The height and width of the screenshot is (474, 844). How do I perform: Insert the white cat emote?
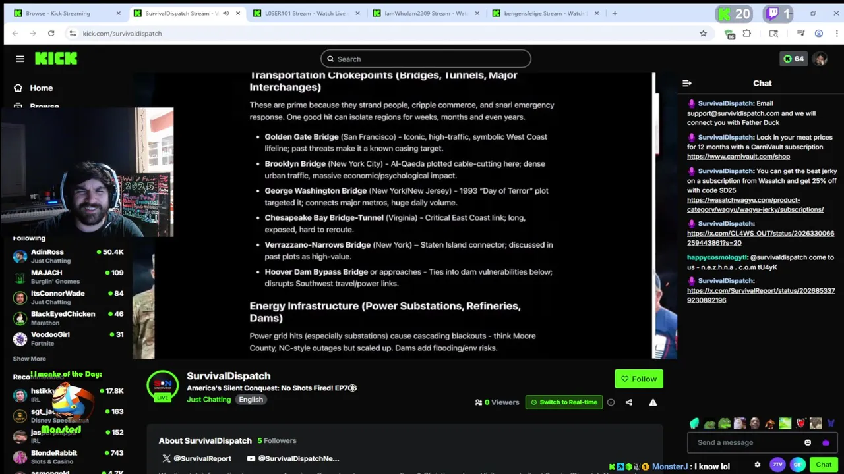click(740, 423)
